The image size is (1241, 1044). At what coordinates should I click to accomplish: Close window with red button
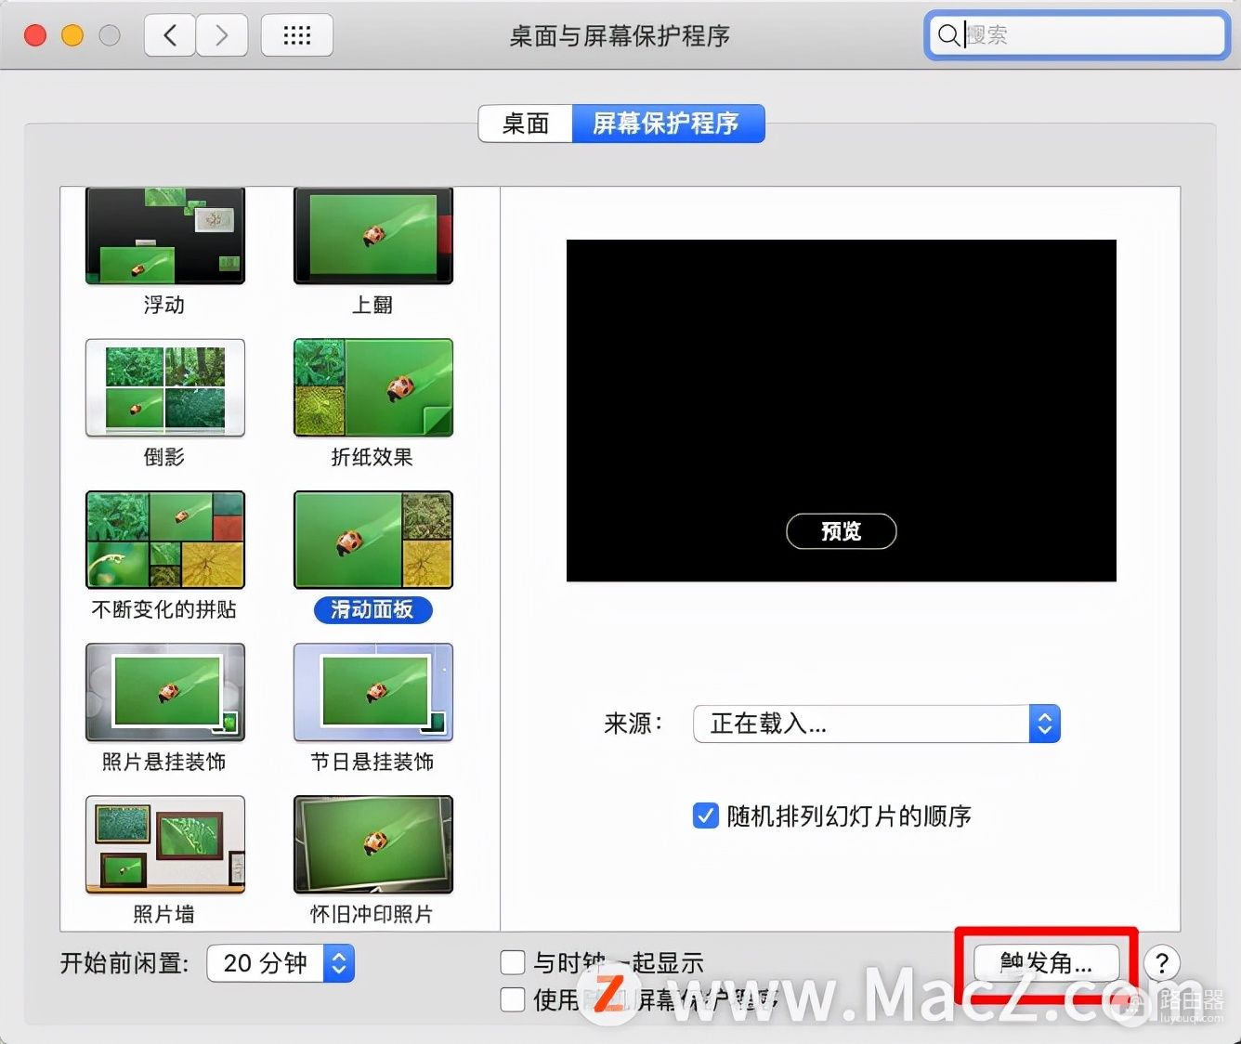tap(35, 35)
